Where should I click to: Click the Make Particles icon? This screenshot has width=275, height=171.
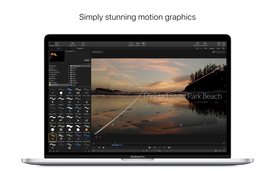pos(197,44)
